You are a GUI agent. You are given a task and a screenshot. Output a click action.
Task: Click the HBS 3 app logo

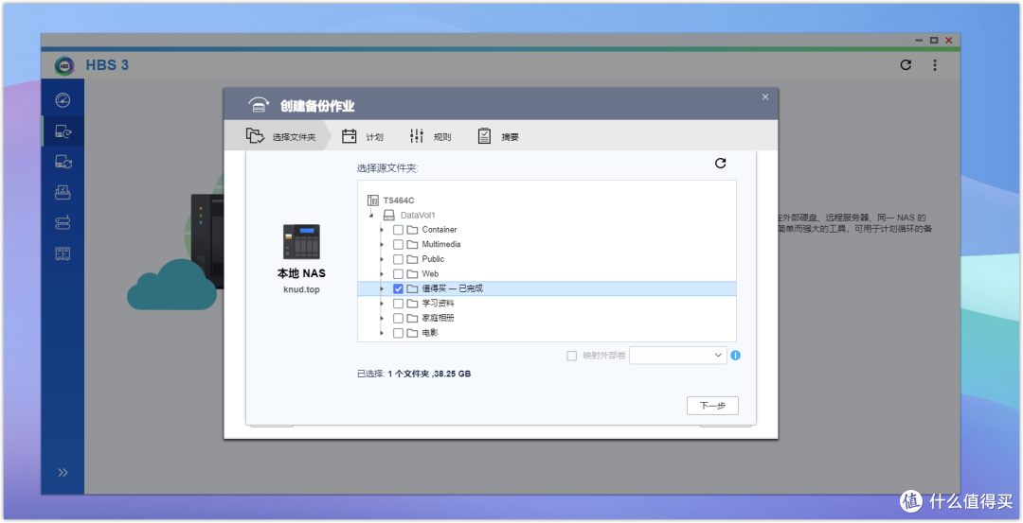click(64, 65)
